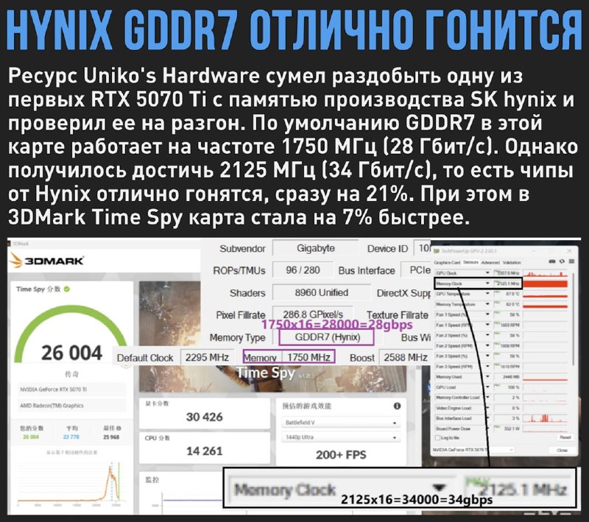Screen dimensions: 589x522
Task: Open the Memory Clock sensor dropdown
Action: point(487,283)
